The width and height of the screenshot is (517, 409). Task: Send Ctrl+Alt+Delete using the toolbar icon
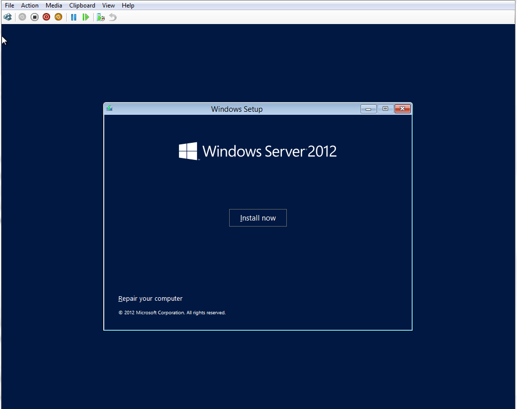[x=8, y=17]
